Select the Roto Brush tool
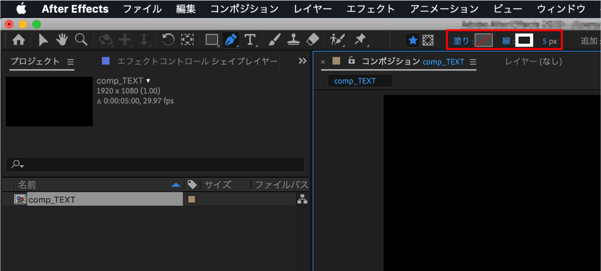The image size is (601, 271). [337, 40]
